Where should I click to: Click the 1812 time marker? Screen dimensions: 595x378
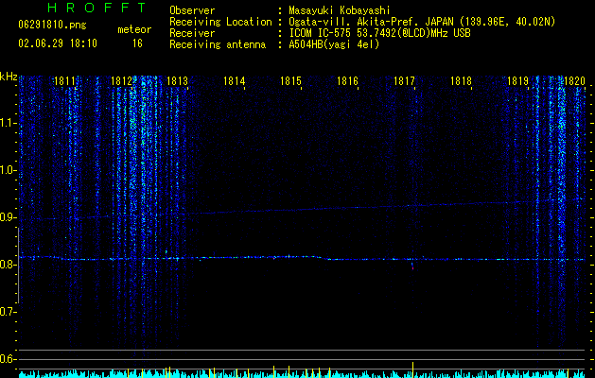(121, 80)
